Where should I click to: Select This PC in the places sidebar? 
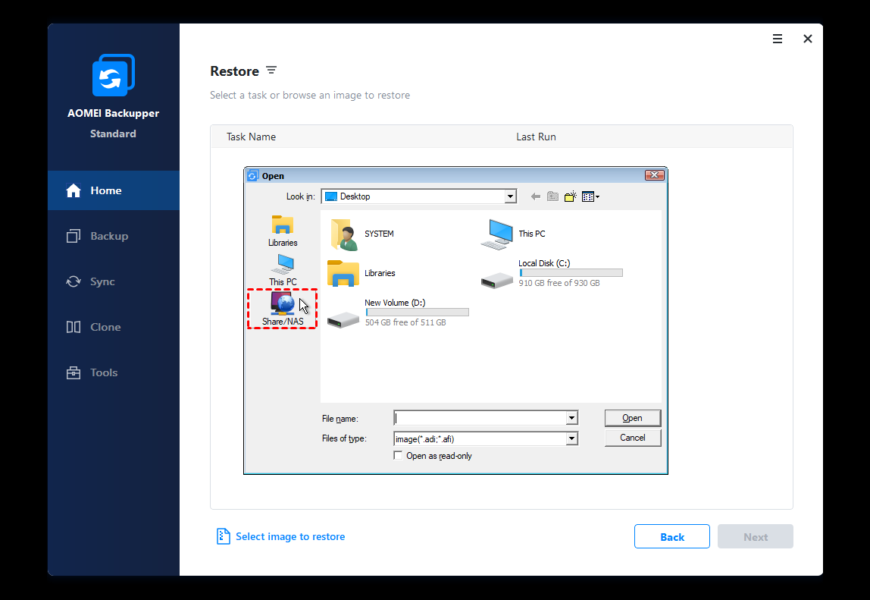click(x=283, y=271)
